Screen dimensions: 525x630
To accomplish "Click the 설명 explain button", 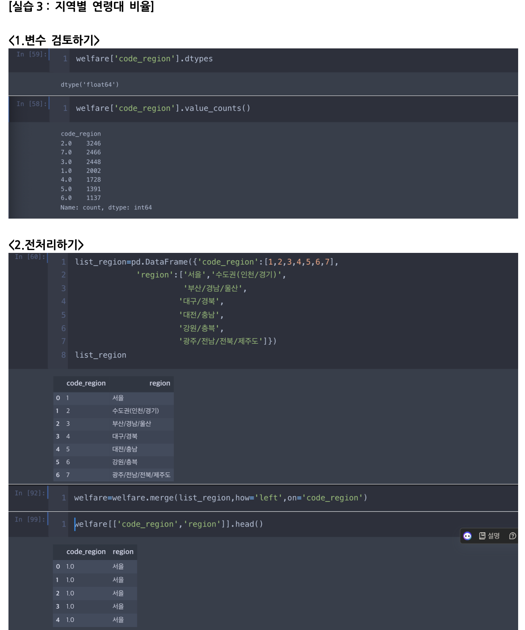I will pyautogui.click(x=489, y=536).
